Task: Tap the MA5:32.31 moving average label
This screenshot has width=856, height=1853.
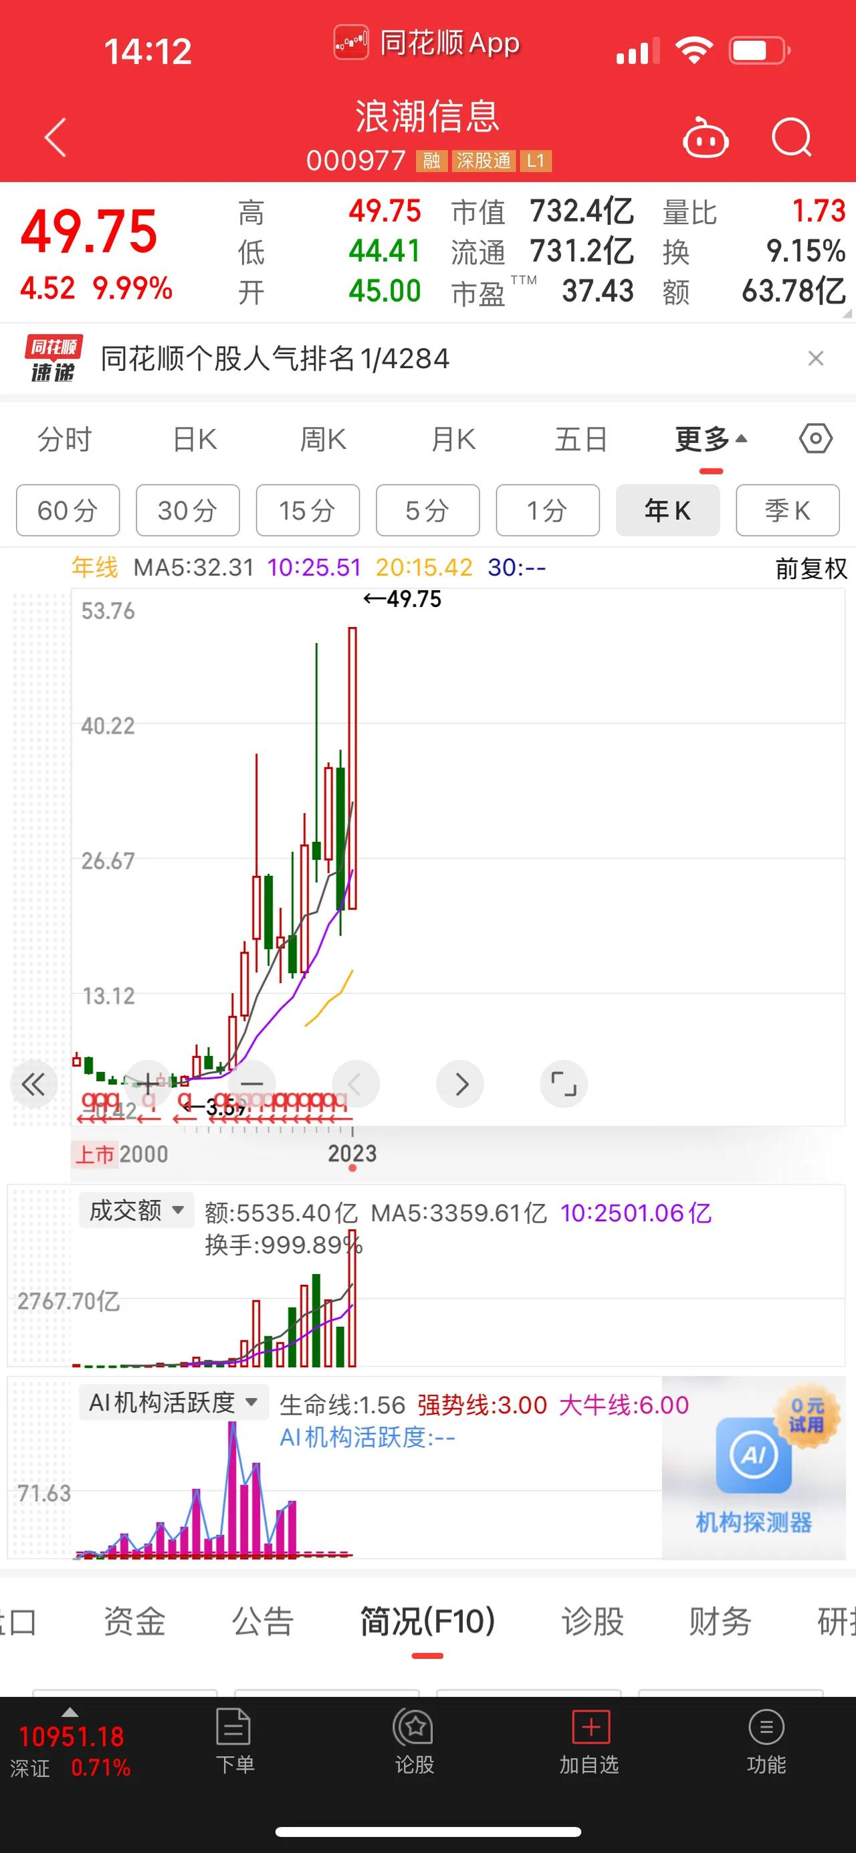Action: (194, 567)
